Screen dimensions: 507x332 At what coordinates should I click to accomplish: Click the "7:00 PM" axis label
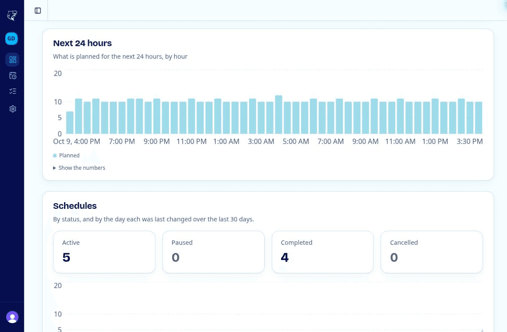pyautogui.click(x=122, y=142)
